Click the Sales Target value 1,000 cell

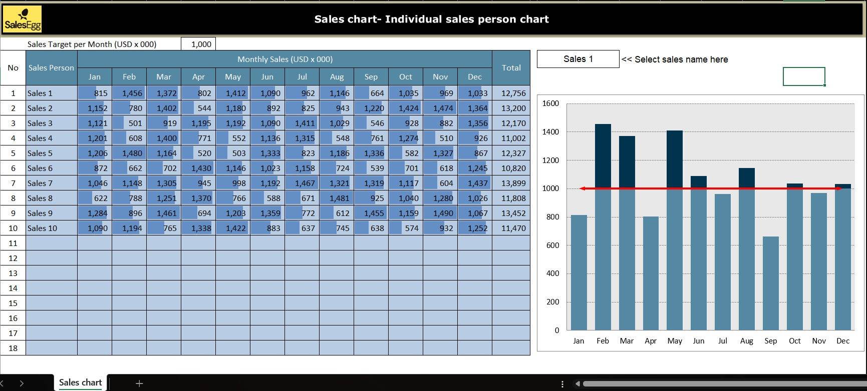point(198,44)
